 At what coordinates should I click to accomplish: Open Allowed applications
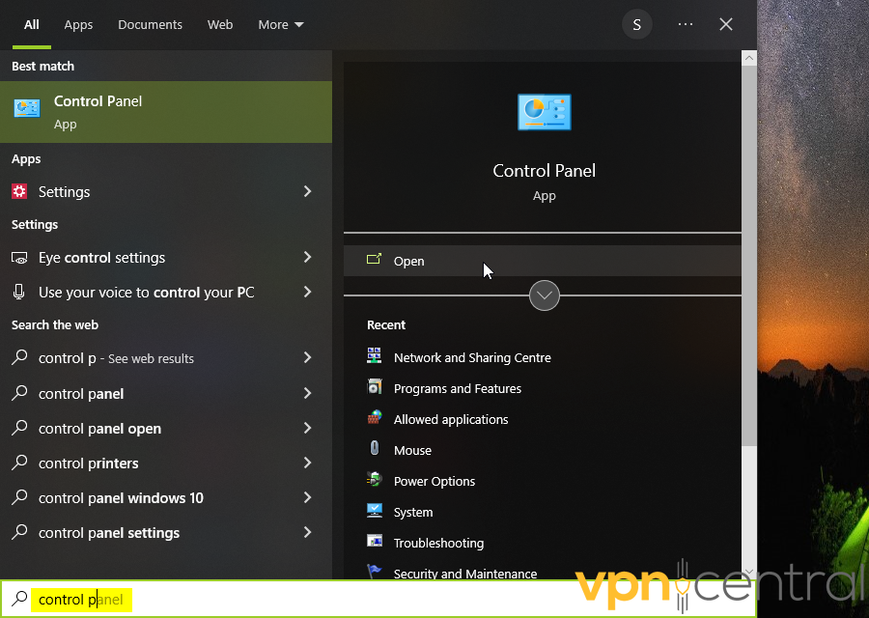[x=451, y=420]
